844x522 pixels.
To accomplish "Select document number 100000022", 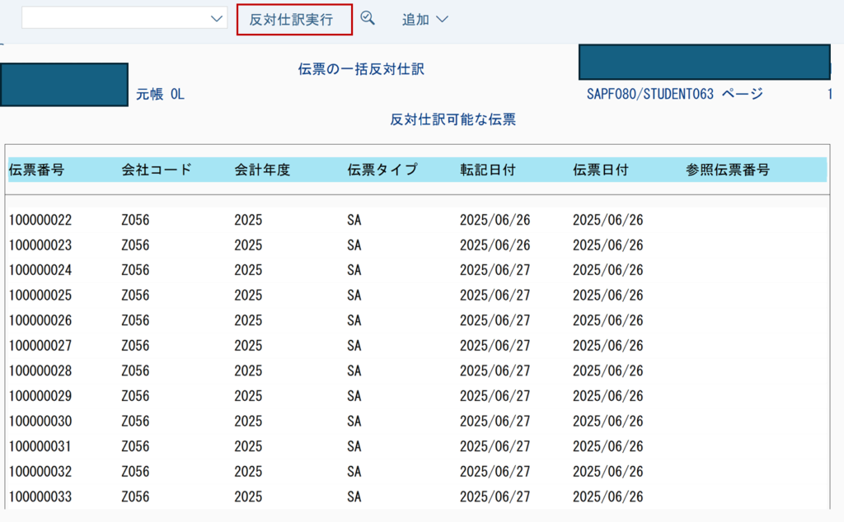I will click(41, 220).
